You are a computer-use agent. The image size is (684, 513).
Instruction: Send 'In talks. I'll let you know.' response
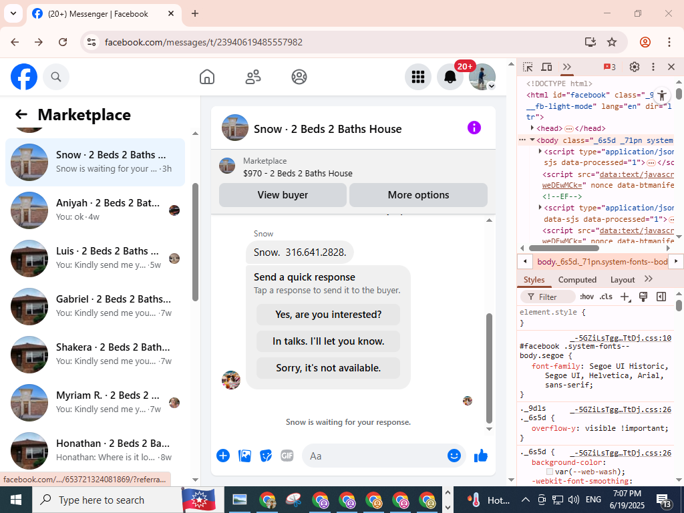(x=328, y=341)
